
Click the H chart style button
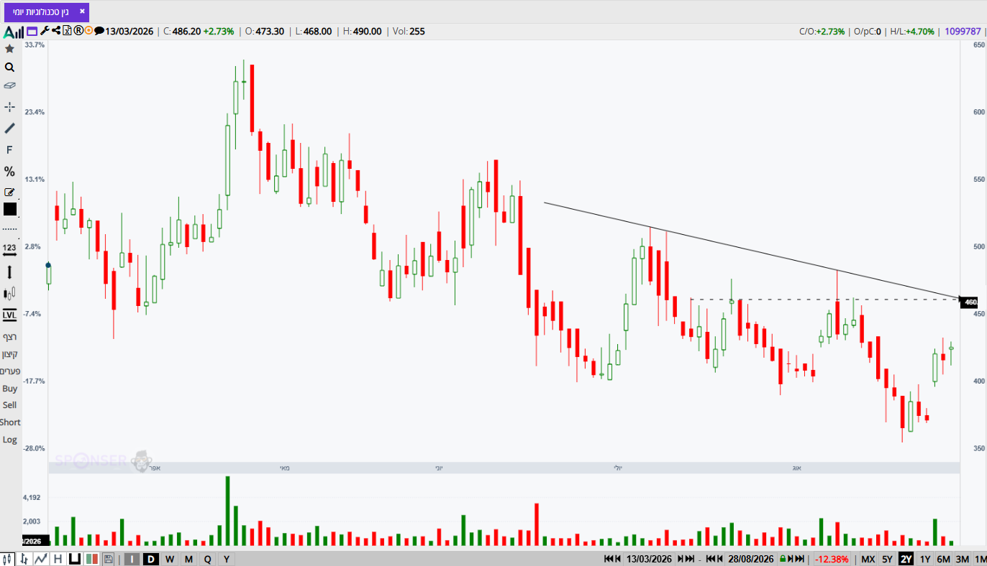pos(58,559)
